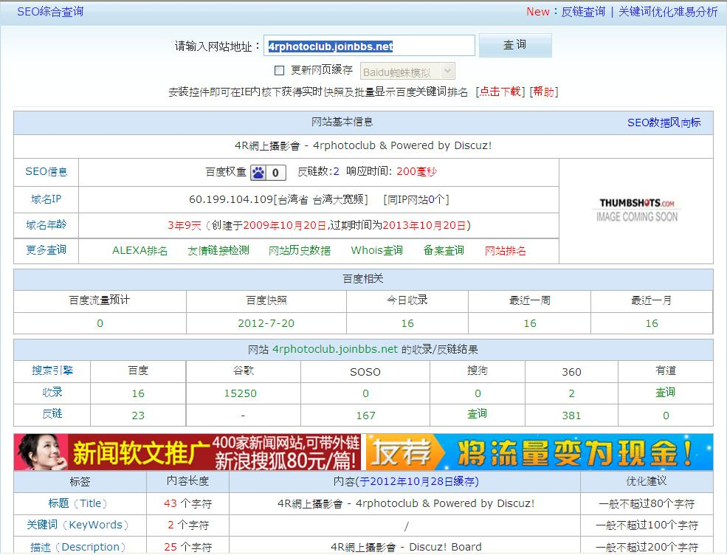Click 搜狗 反链 查询 link

[477, 414]
